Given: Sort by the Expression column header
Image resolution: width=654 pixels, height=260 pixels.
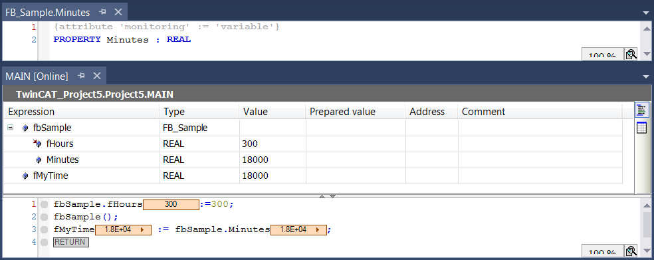Looking at the screenshot, I should [x=82, y=112].
